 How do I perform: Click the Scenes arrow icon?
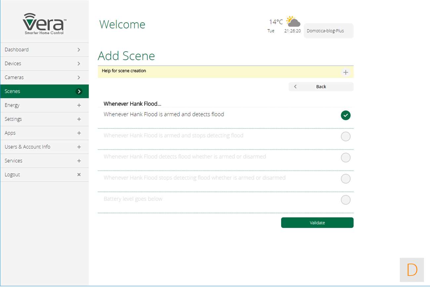(x=79, y=92)
